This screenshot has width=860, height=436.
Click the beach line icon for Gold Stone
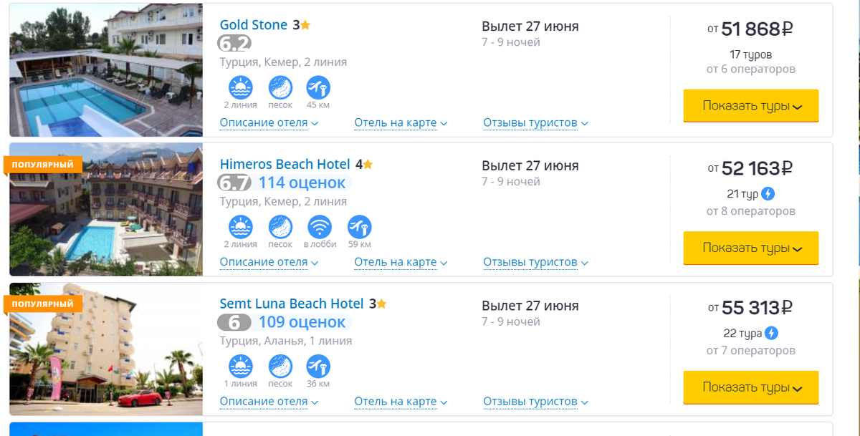pyautogui.click(x=240, y=88)
